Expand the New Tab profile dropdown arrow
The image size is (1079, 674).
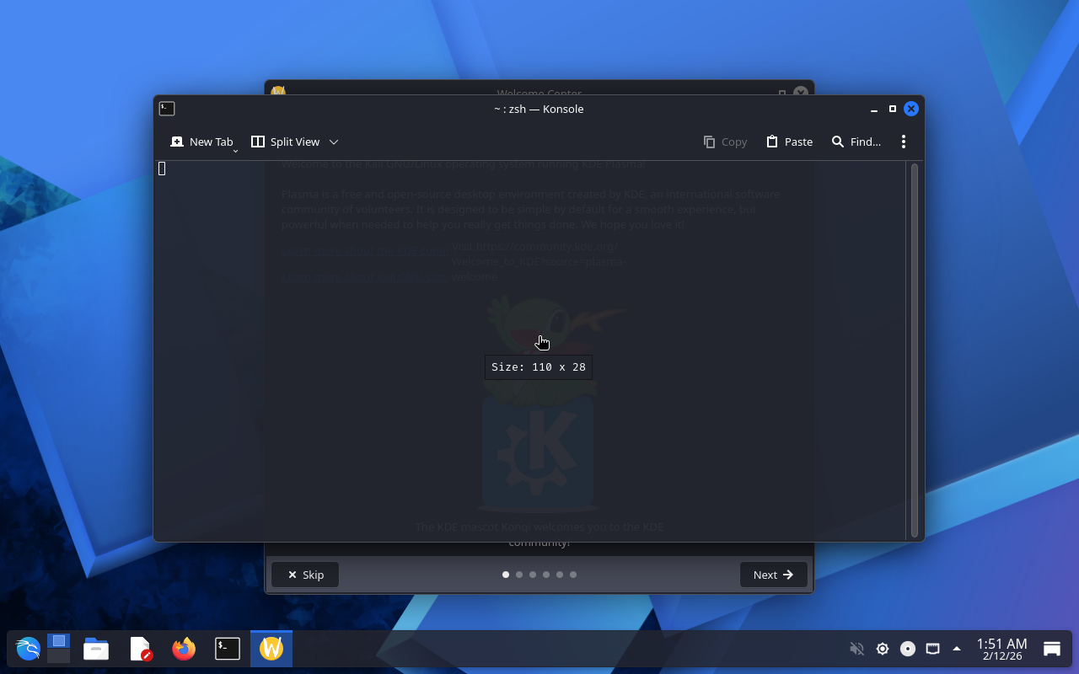click(x=235, y=150)
